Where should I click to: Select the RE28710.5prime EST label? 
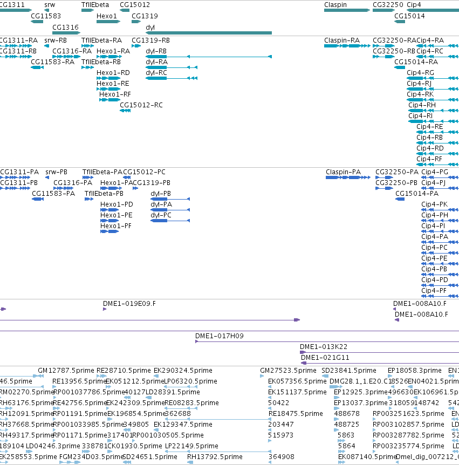(x=124, y=371)
